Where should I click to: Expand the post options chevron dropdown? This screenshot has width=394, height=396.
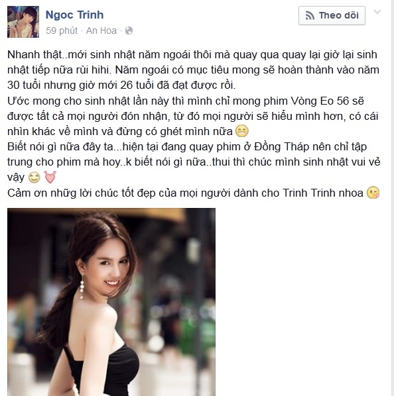click(377, 12)
